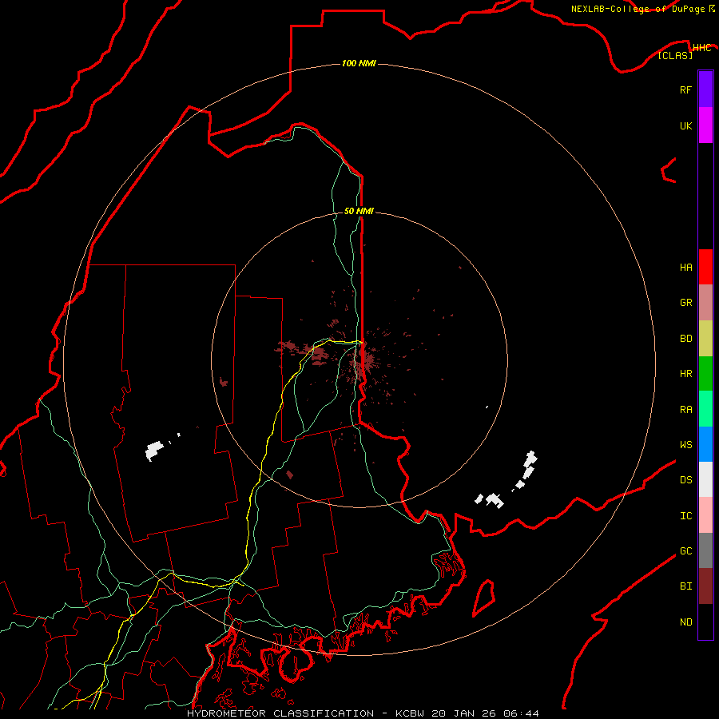
Task: Click the 'HYDROMETEOR CLASSIFICATION' title text
Action: (x=280, y=713)
